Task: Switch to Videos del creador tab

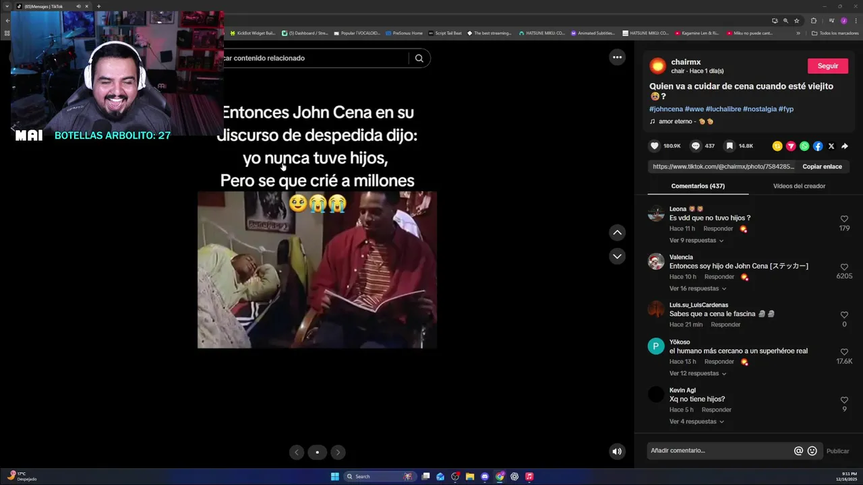Action: 799,186
